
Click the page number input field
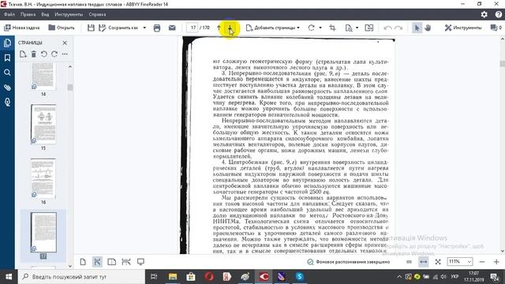tap(193, 28)
